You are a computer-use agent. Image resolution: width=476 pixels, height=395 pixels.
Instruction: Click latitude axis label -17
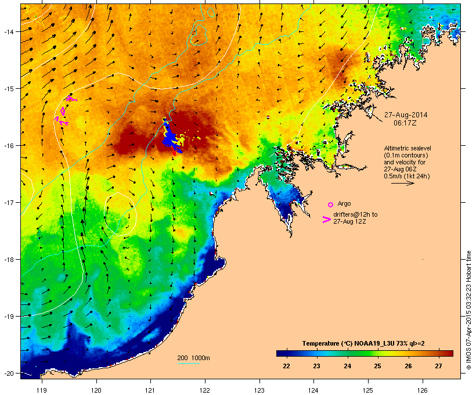click(x=9, y=202)
